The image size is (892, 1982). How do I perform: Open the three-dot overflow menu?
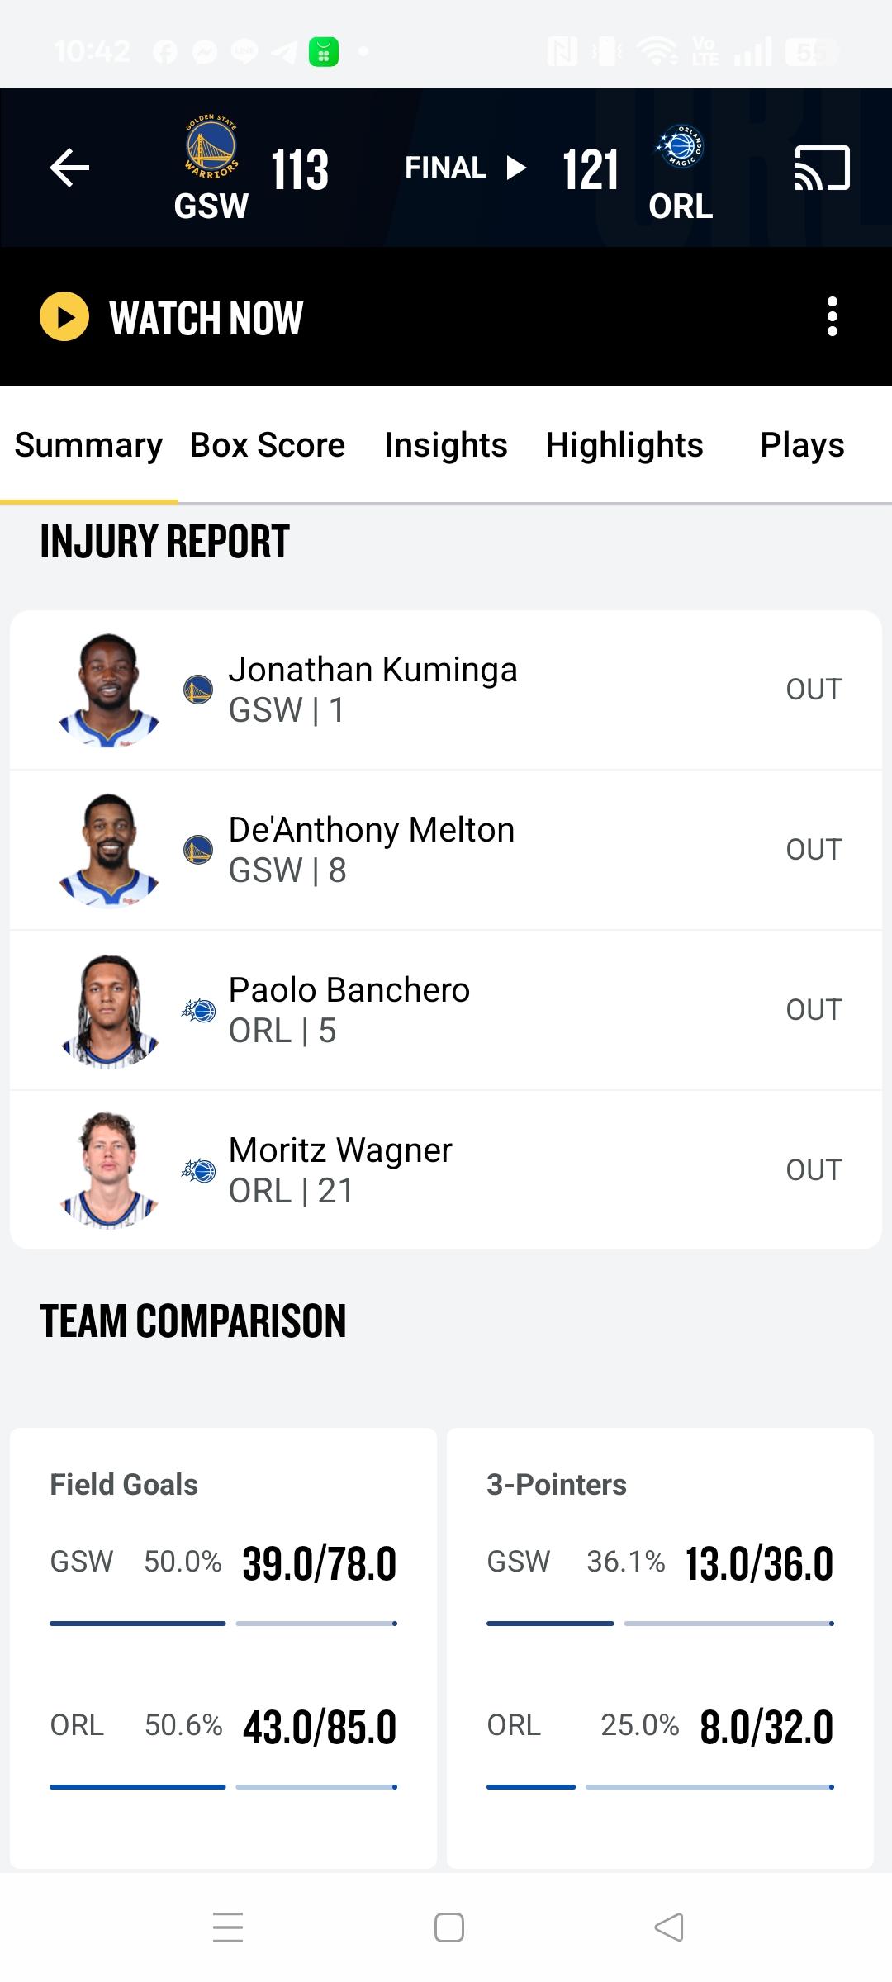(x=832, y=316)
